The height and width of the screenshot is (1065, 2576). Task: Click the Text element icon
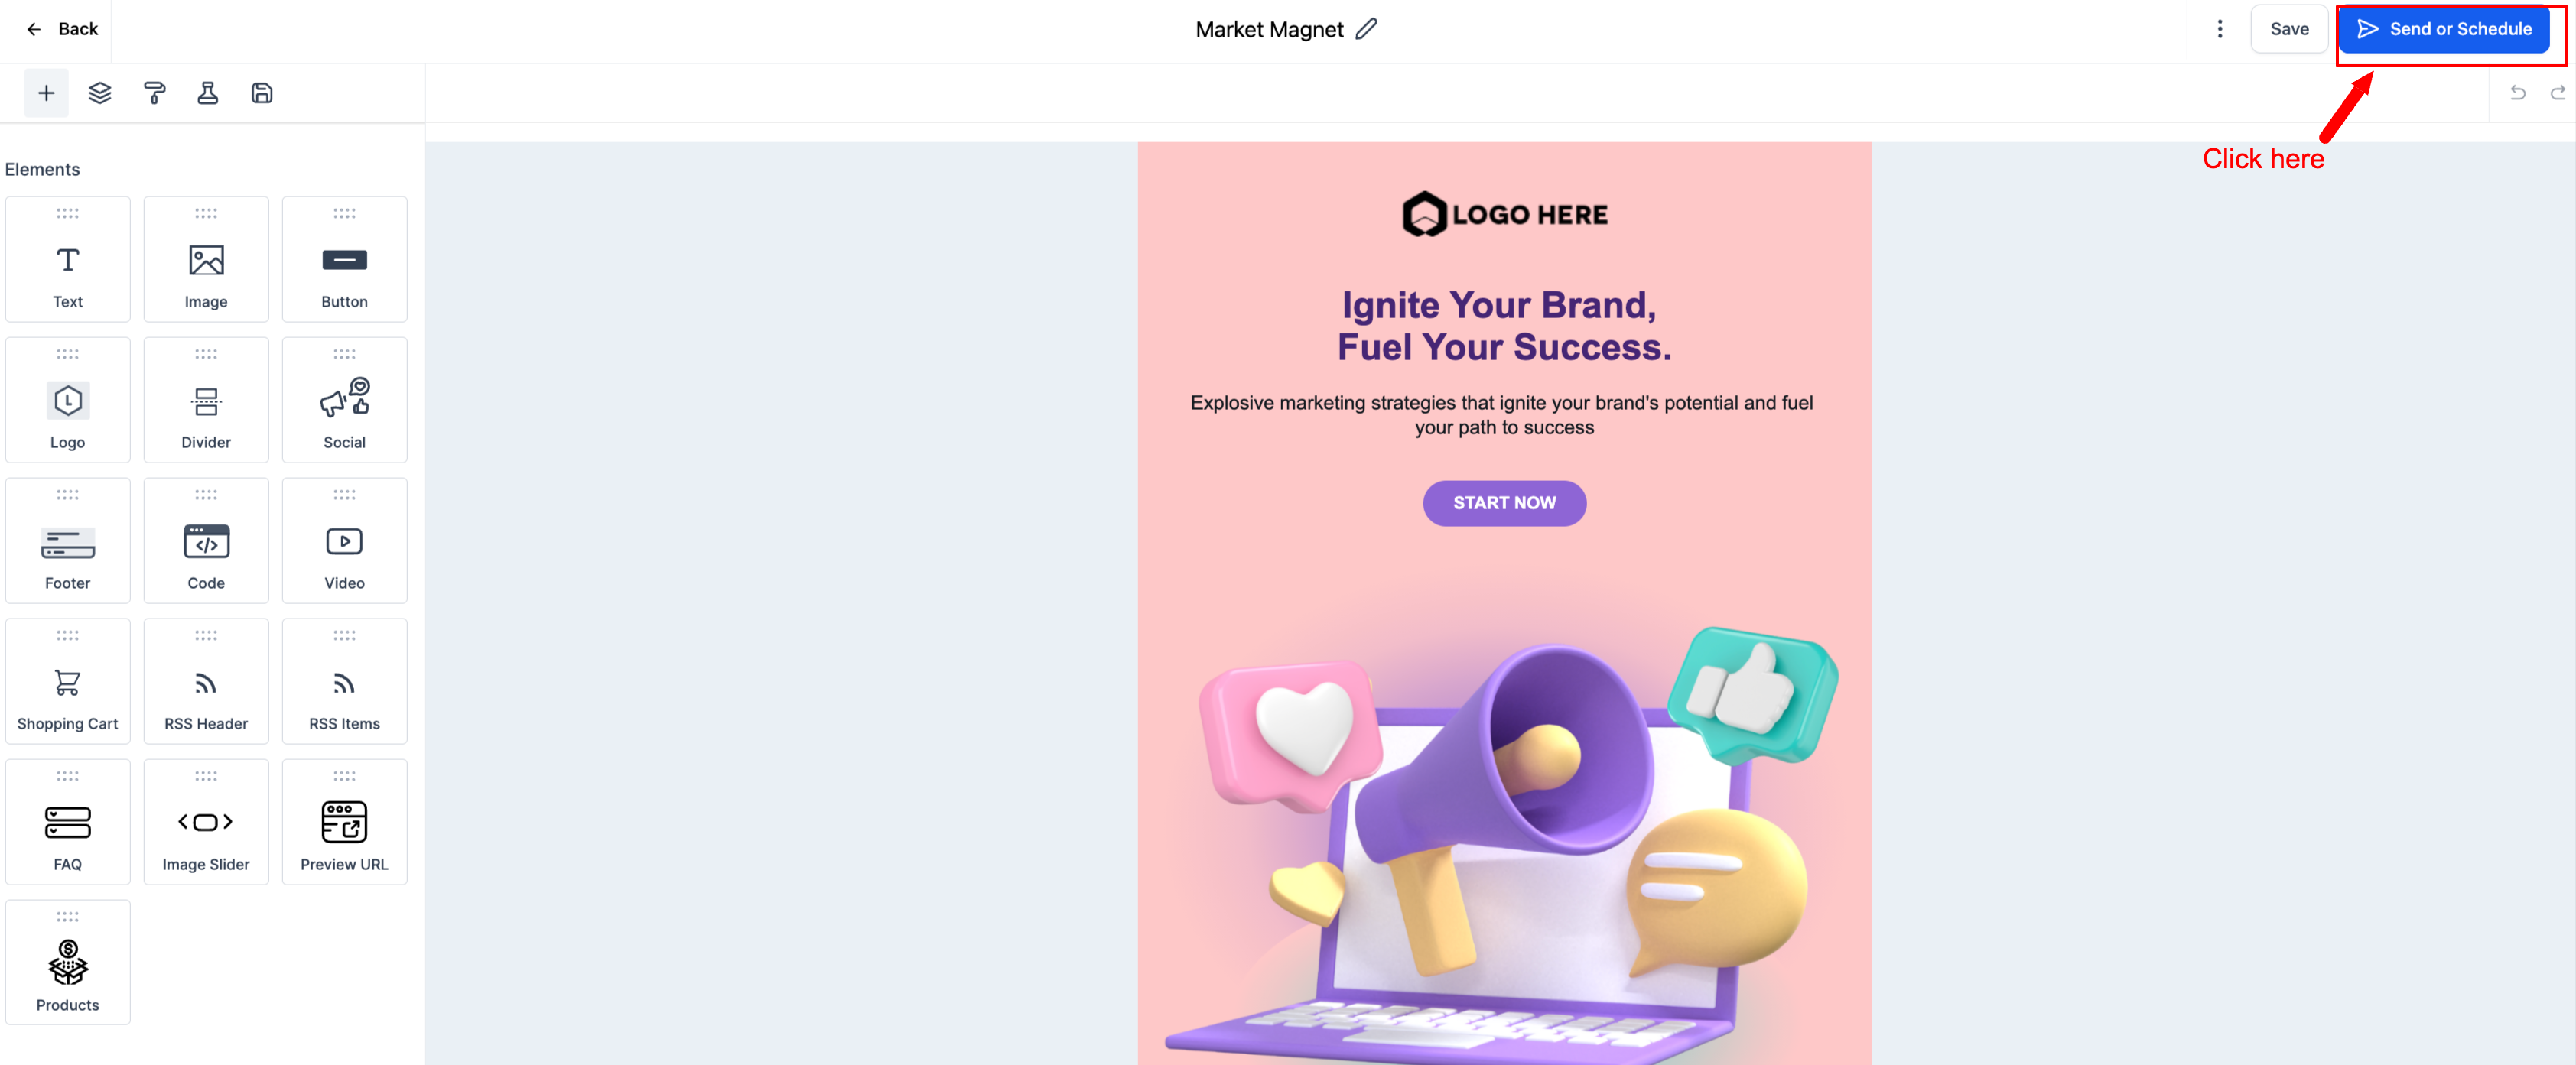[x=67, y=258]
